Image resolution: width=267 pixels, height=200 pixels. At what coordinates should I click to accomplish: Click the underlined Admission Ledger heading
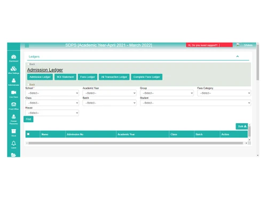45,70
